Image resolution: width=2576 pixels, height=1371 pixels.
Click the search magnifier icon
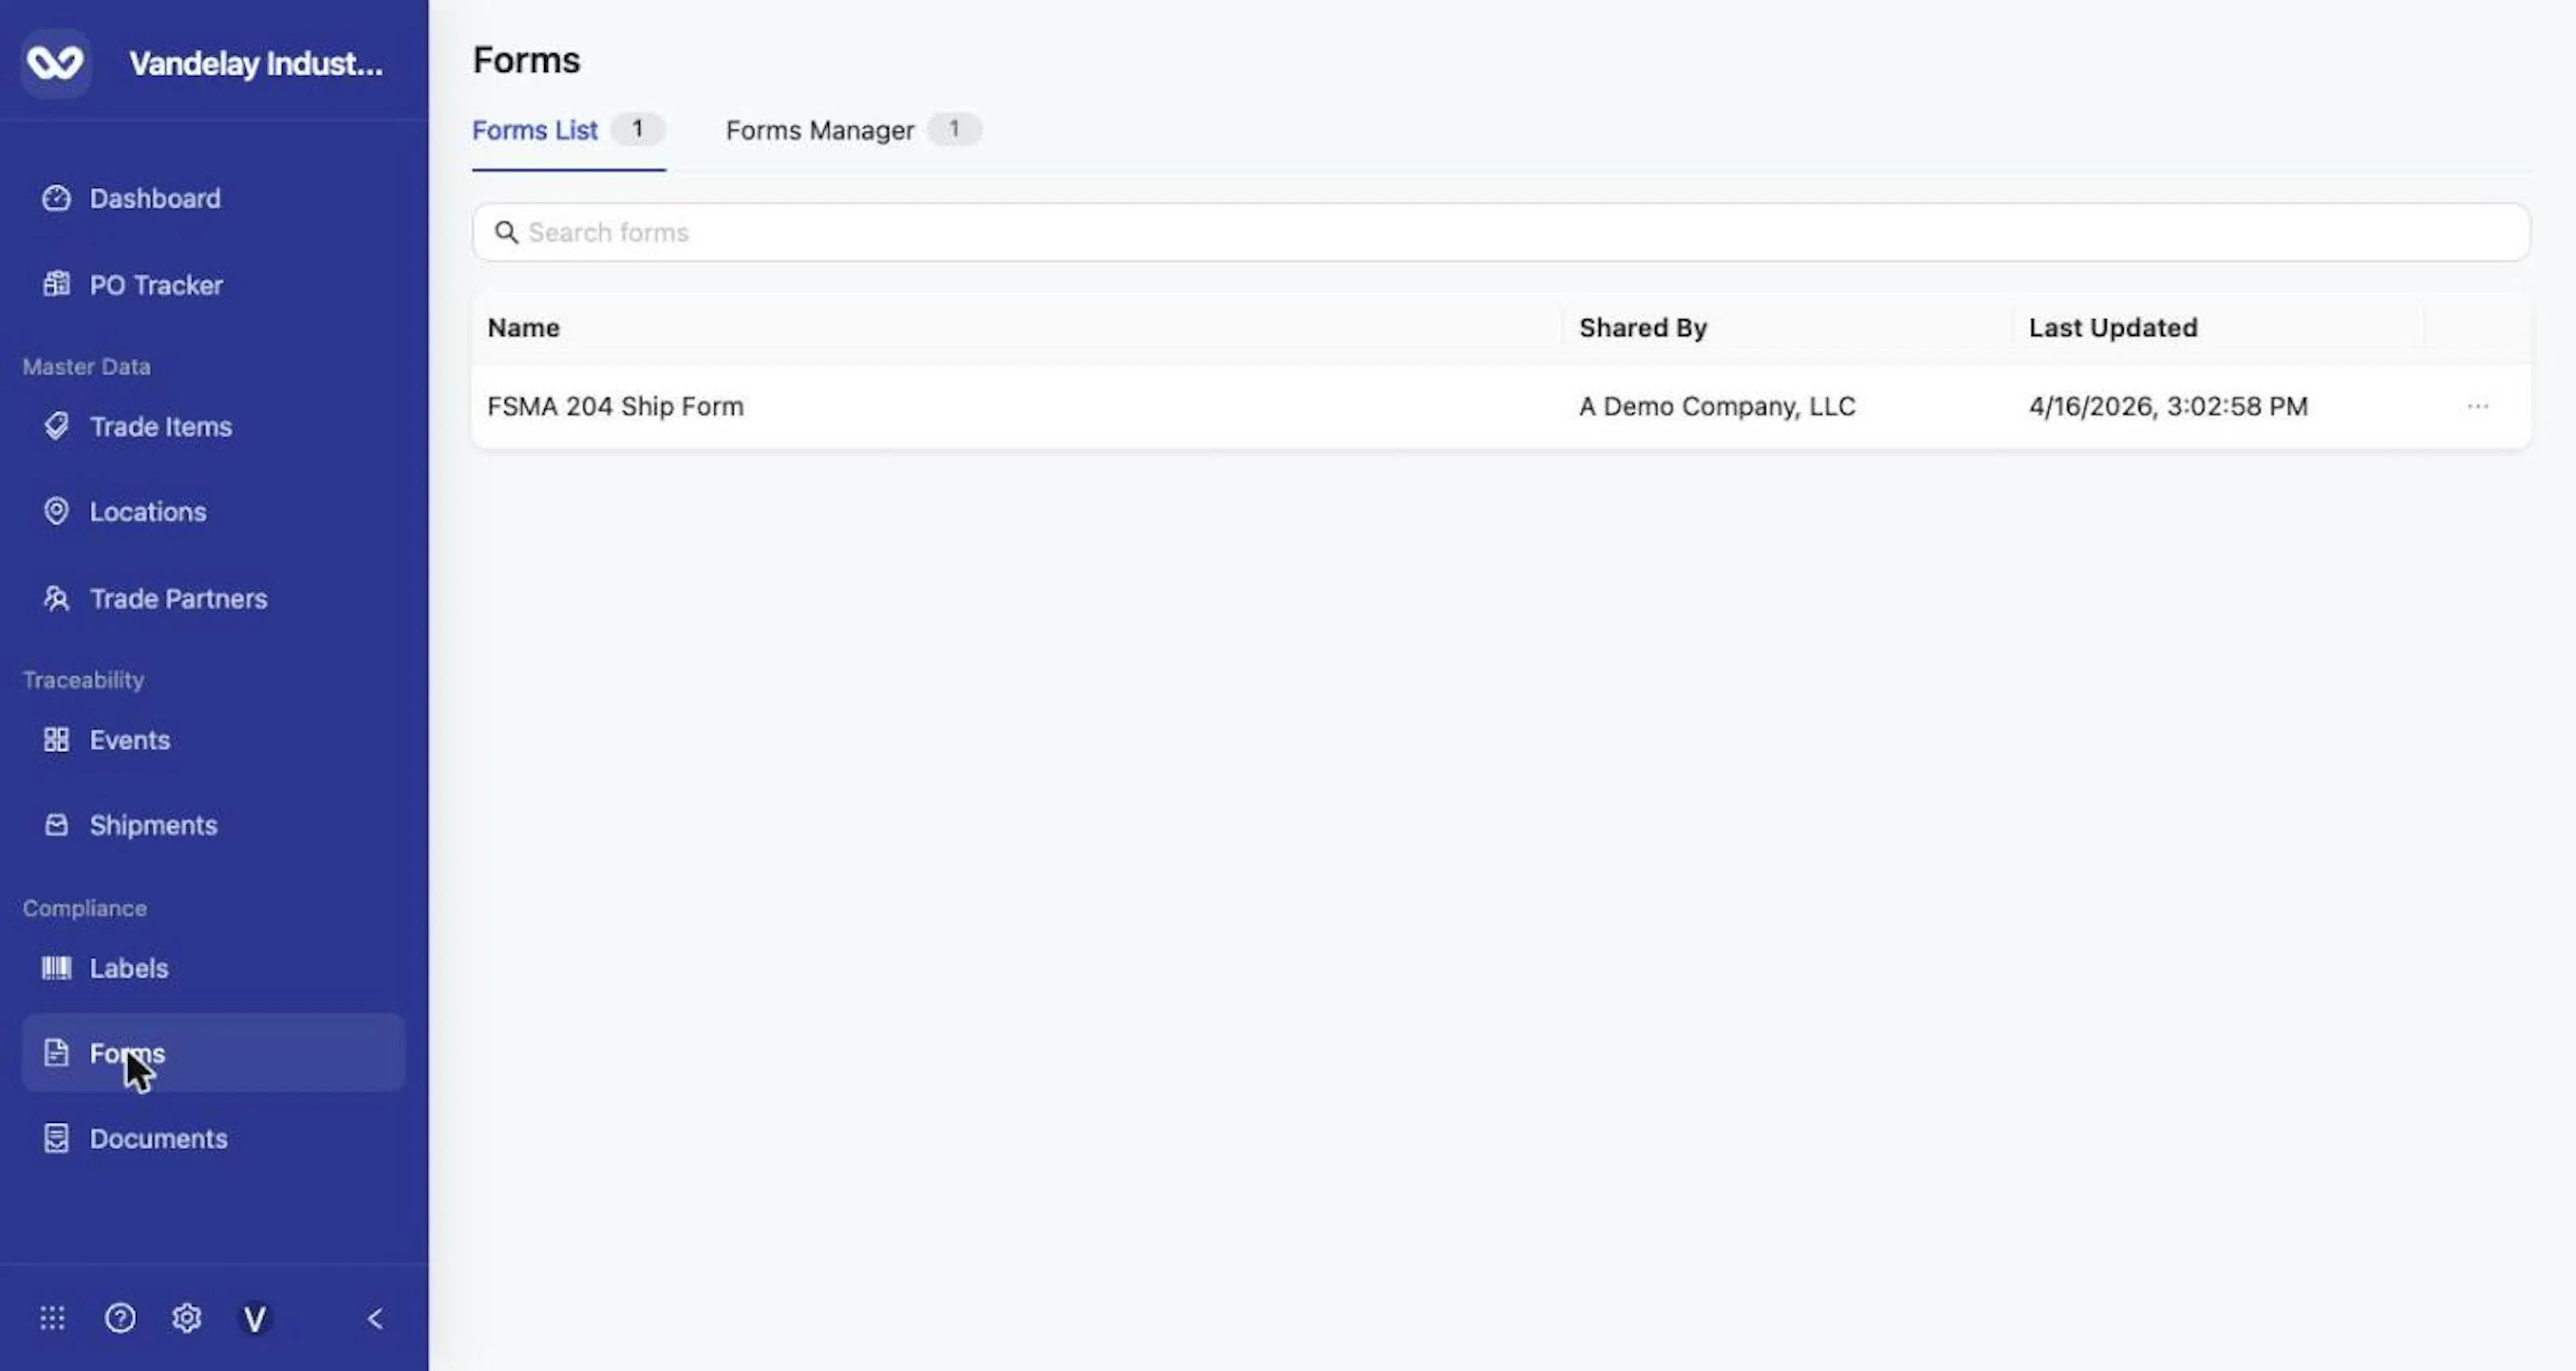coord(507,232)
